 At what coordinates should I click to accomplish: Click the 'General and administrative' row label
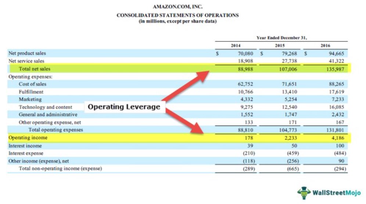pyautogui.click(x=48, y=114)
